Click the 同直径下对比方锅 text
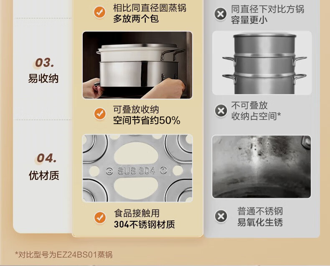The image size is (330, 266). 268,9
